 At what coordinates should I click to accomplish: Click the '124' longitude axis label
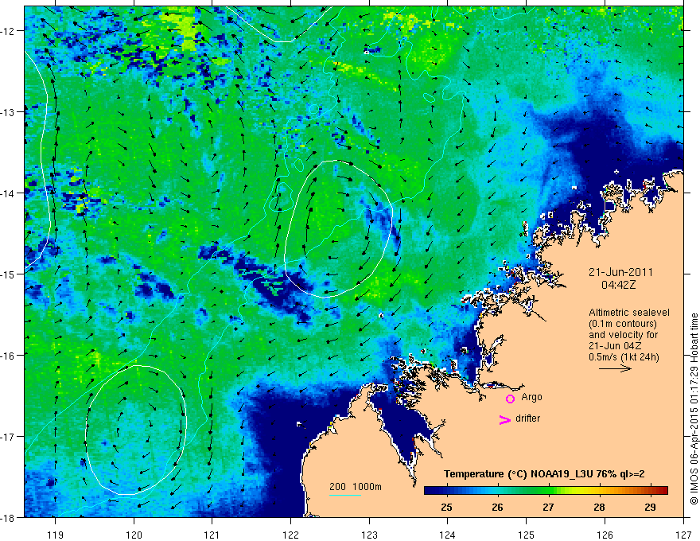click(448, 535)
